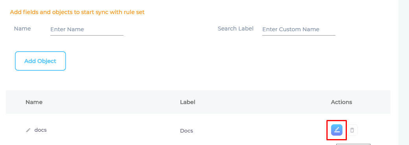409x145 pixels.
Task: Select the docs name cell
Action: (x=41, y=130)
